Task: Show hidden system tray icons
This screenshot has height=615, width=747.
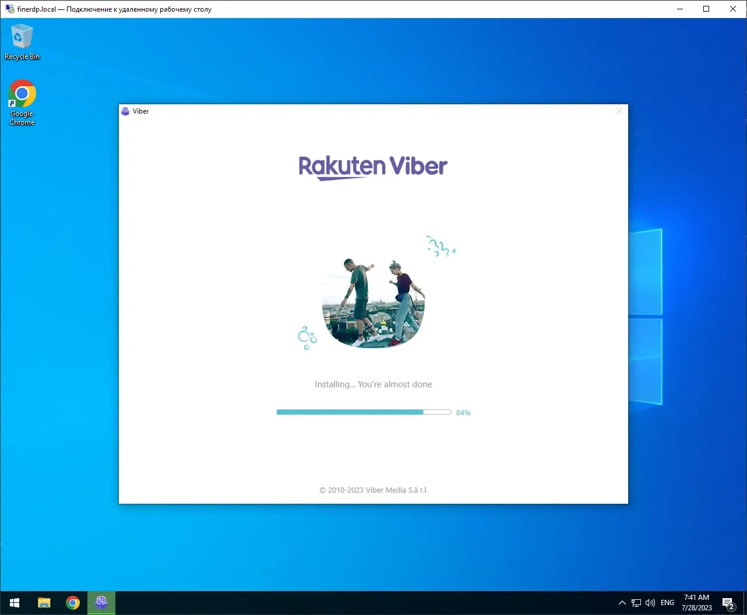Action: (x=622, y=603)
